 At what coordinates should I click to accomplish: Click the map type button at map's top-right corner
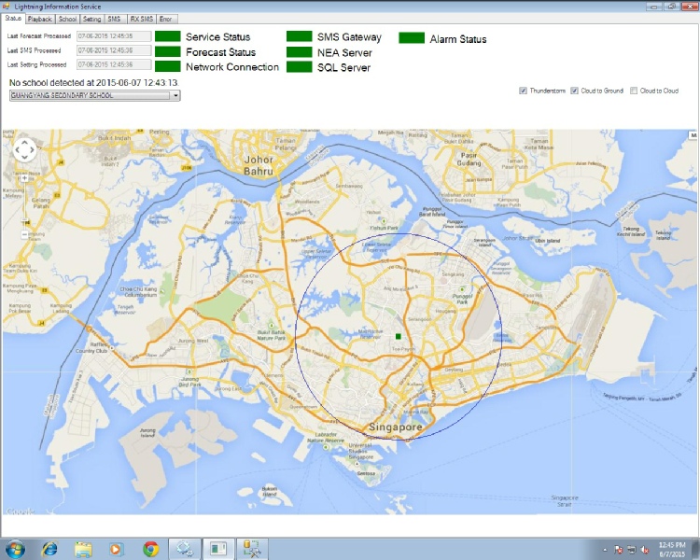(x=693, y=134)
